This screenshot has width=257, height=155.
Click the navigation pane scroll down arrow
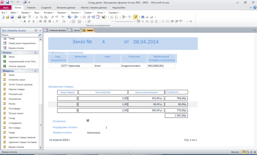tap(40, 148)
